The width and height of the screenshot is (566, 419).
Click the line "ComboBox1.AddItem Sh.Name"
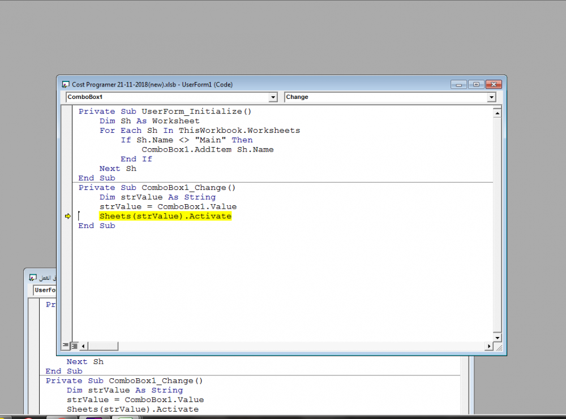[x=208, y=150]
